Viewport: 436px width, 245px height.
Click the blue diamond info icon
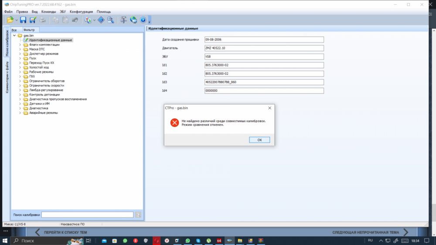pyautogui.click(x=101, y=20)
